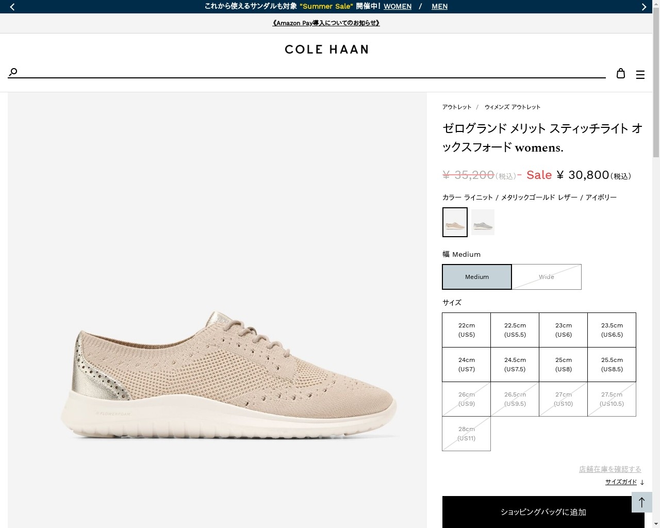The width and height of the screenshot is (660, 528).
Task: Choose size 24.5cm (US7.5)
Action: [515, 365]
